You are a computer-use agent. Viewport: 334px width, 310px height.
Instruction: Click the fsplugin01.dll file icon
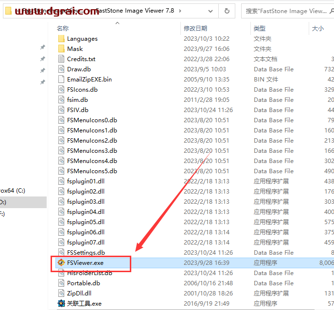click(61, 181)
